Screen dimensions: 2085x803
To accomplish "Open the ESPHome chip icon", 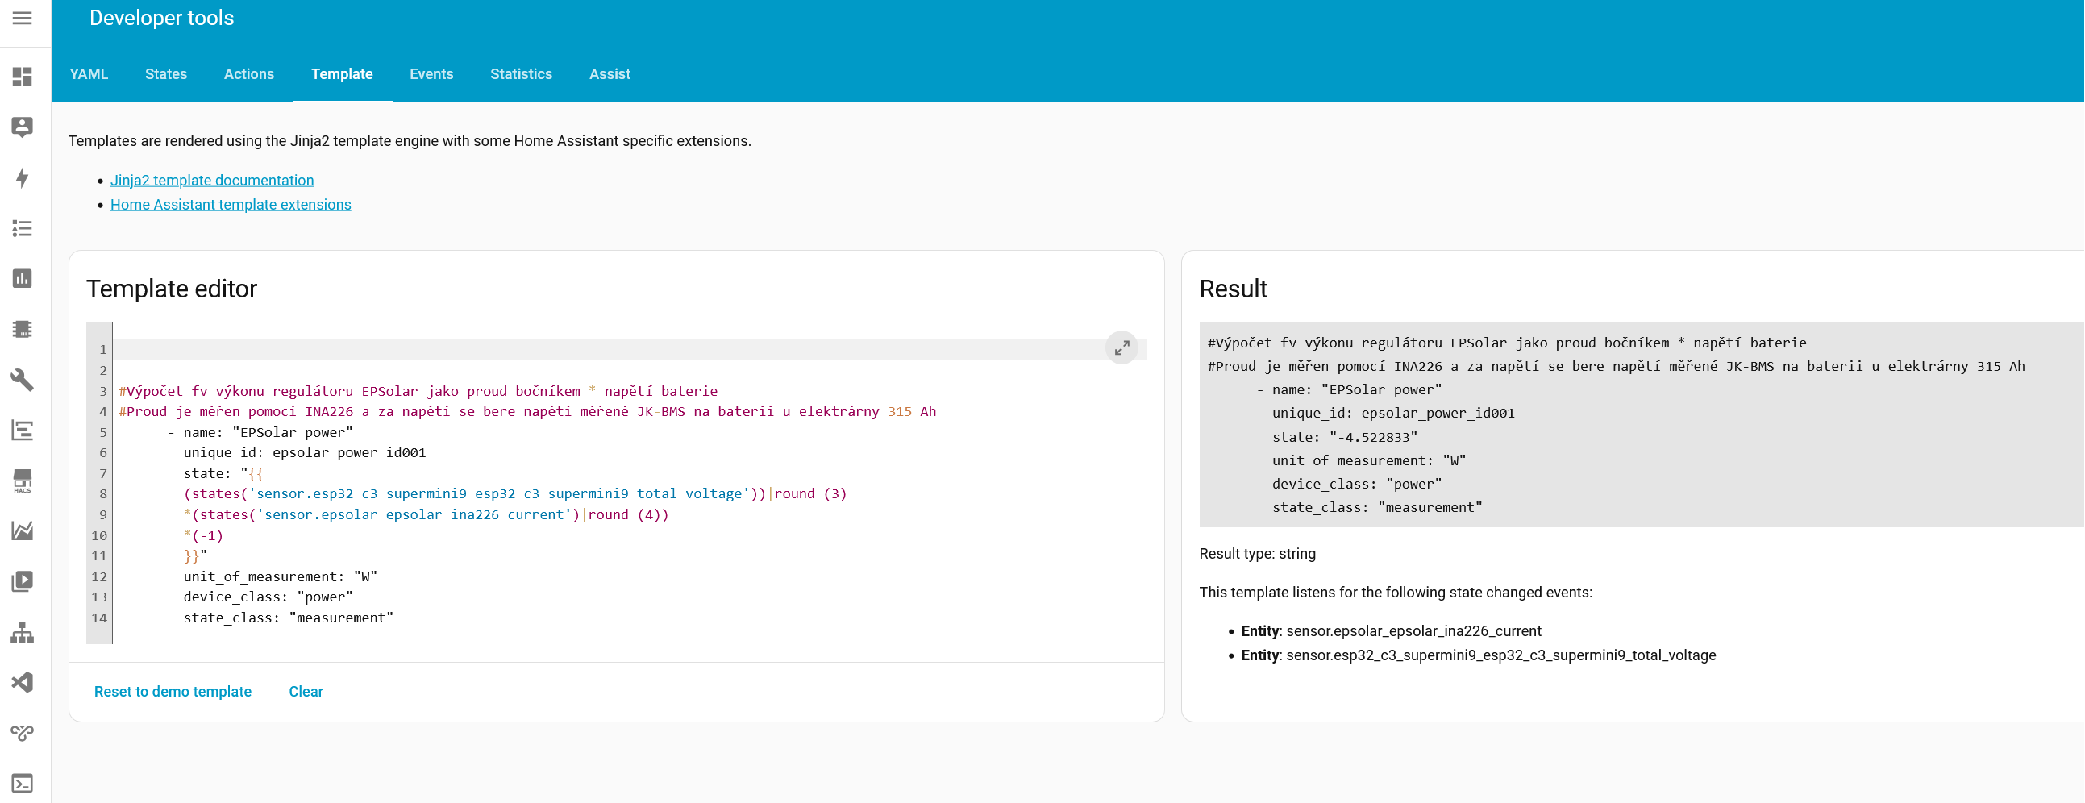I will point(23,329).
